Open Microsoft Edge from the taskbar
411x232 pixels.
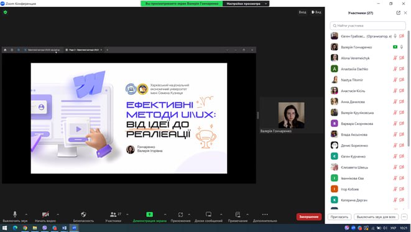tap(15, 228)
